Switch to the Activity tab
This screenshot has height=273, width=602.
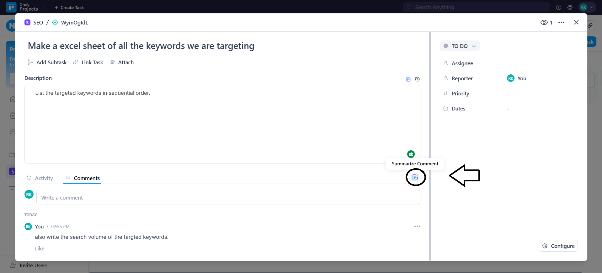coord(40,178)
